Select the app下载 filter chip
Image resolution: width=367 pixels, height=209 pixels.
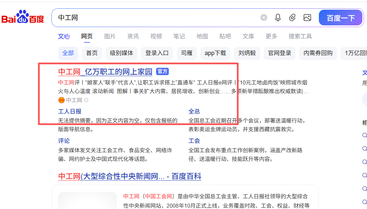pyautogui.click(x=215, y=53)
